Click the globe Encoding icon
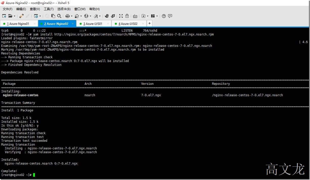310x180 pixels. click(86, 16)
